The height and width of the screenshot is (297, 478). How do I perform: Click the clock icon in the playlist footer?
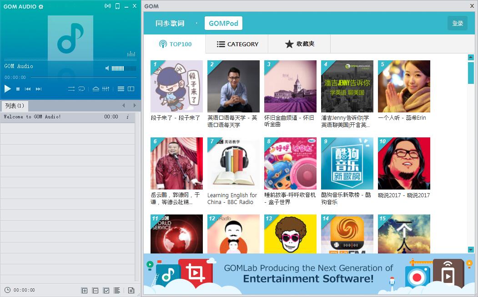pyautogui.click(x=8, y=290)
